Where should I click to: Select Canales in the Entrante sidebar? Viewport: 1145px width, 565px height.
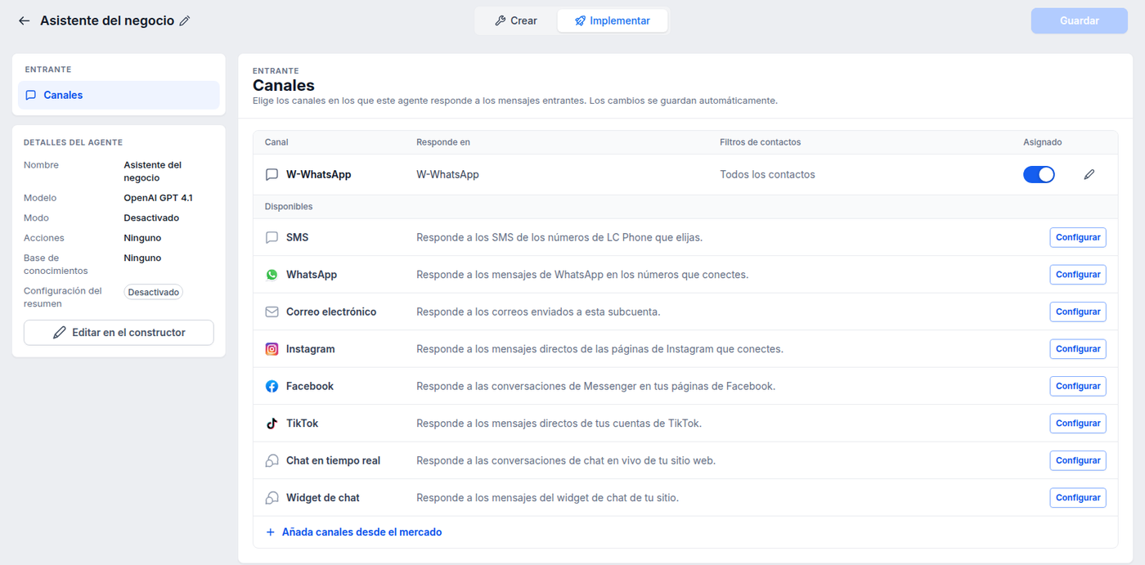click(119, 95)
